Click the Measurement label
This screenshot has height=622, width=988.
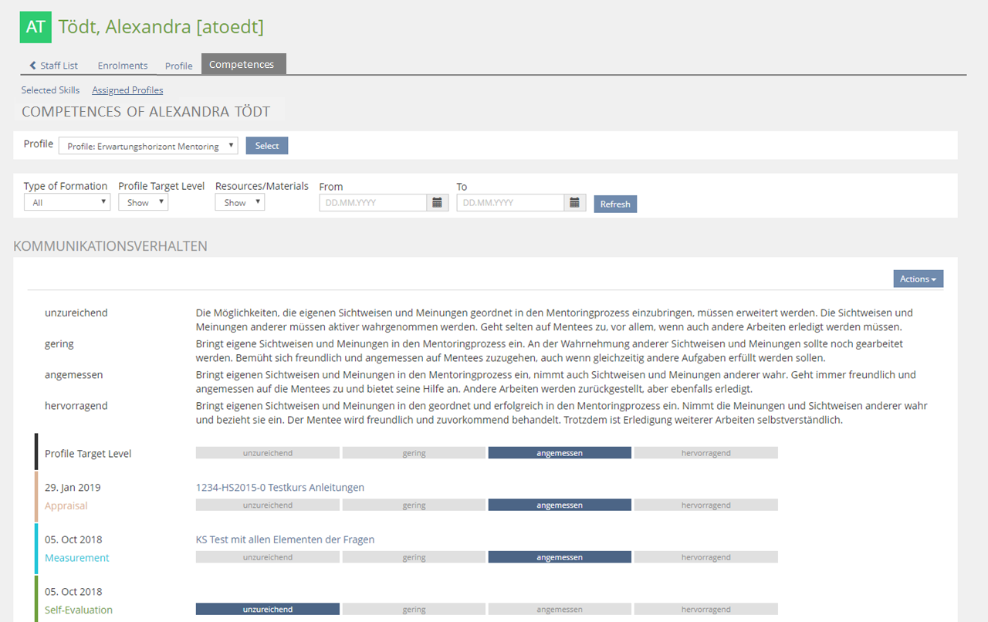(x=77, y=558)
